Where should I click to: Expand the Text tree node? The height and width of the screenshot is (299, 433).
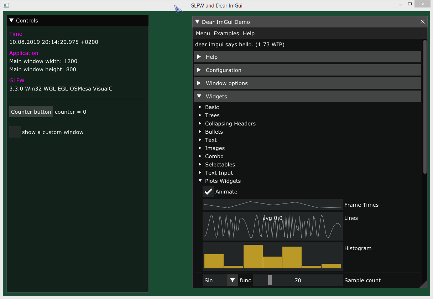tap(200, 140)
